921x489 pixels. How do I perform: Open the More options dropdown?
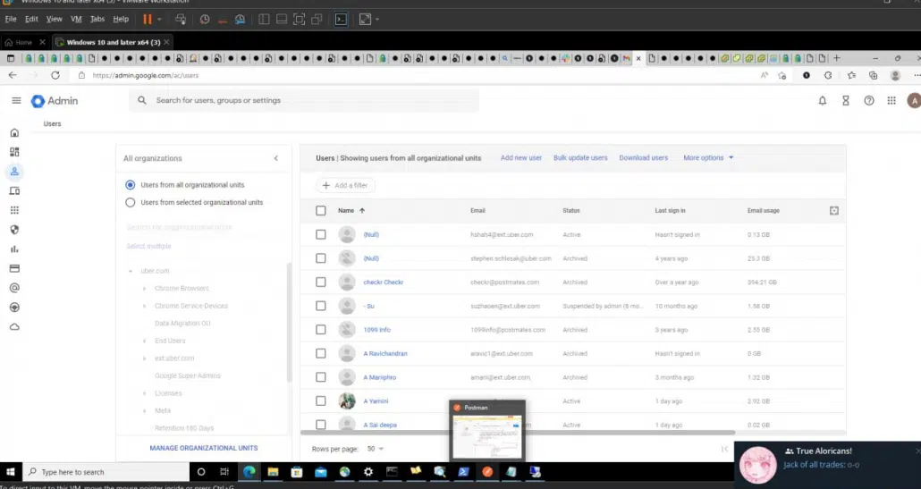click(708, 158)
